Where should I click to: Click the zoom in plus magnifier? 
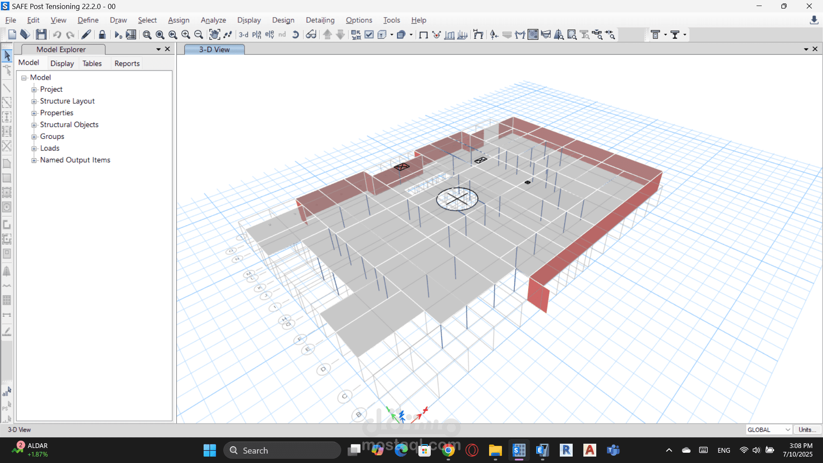pos(186,35)
